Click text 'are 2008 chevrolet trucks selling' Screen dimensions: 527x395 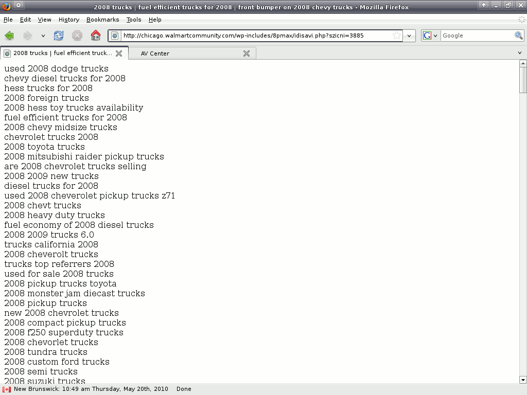coord(75,166)
